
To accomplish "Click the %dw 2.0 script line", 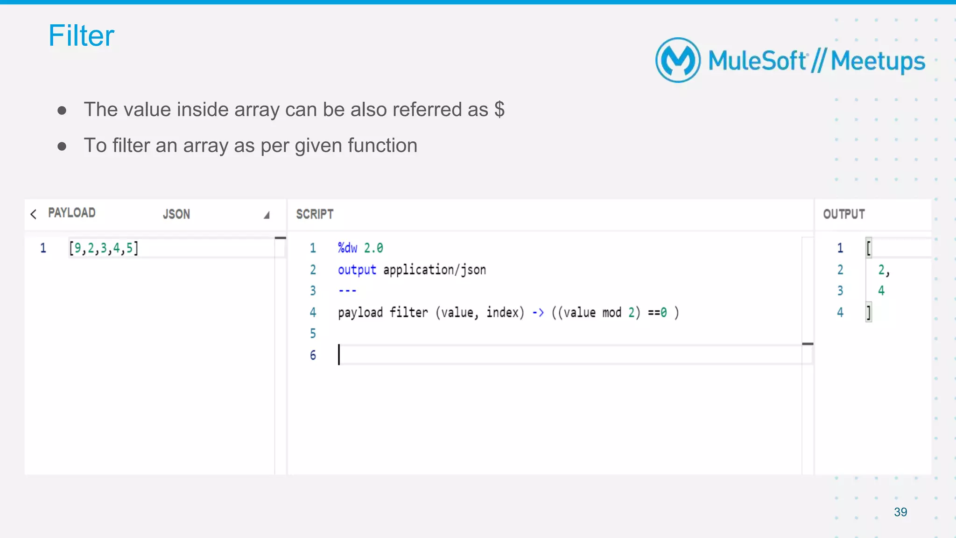I will pos(360,248).
